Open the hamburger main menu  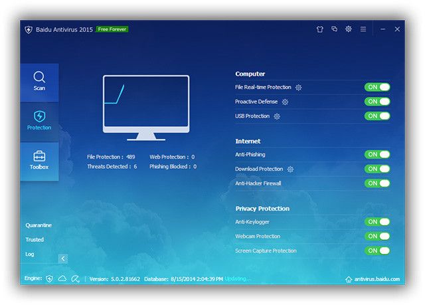(x=363, y=29)
